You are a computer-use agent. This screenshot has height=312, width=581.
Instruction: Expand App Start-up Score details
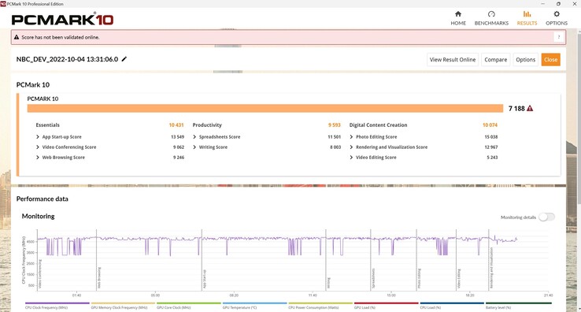tap(38, 137)
